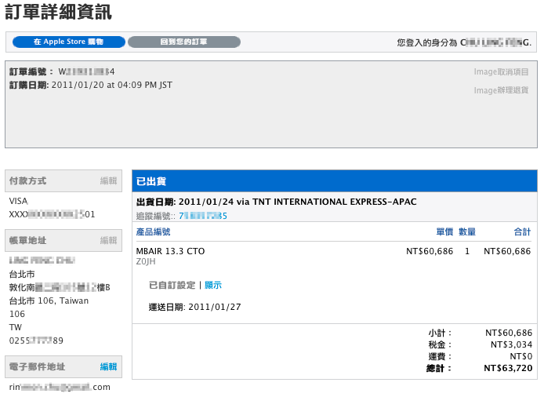Click the 數量 column header
This screenshot has width=544, height=397.
(x=467, y=231)
